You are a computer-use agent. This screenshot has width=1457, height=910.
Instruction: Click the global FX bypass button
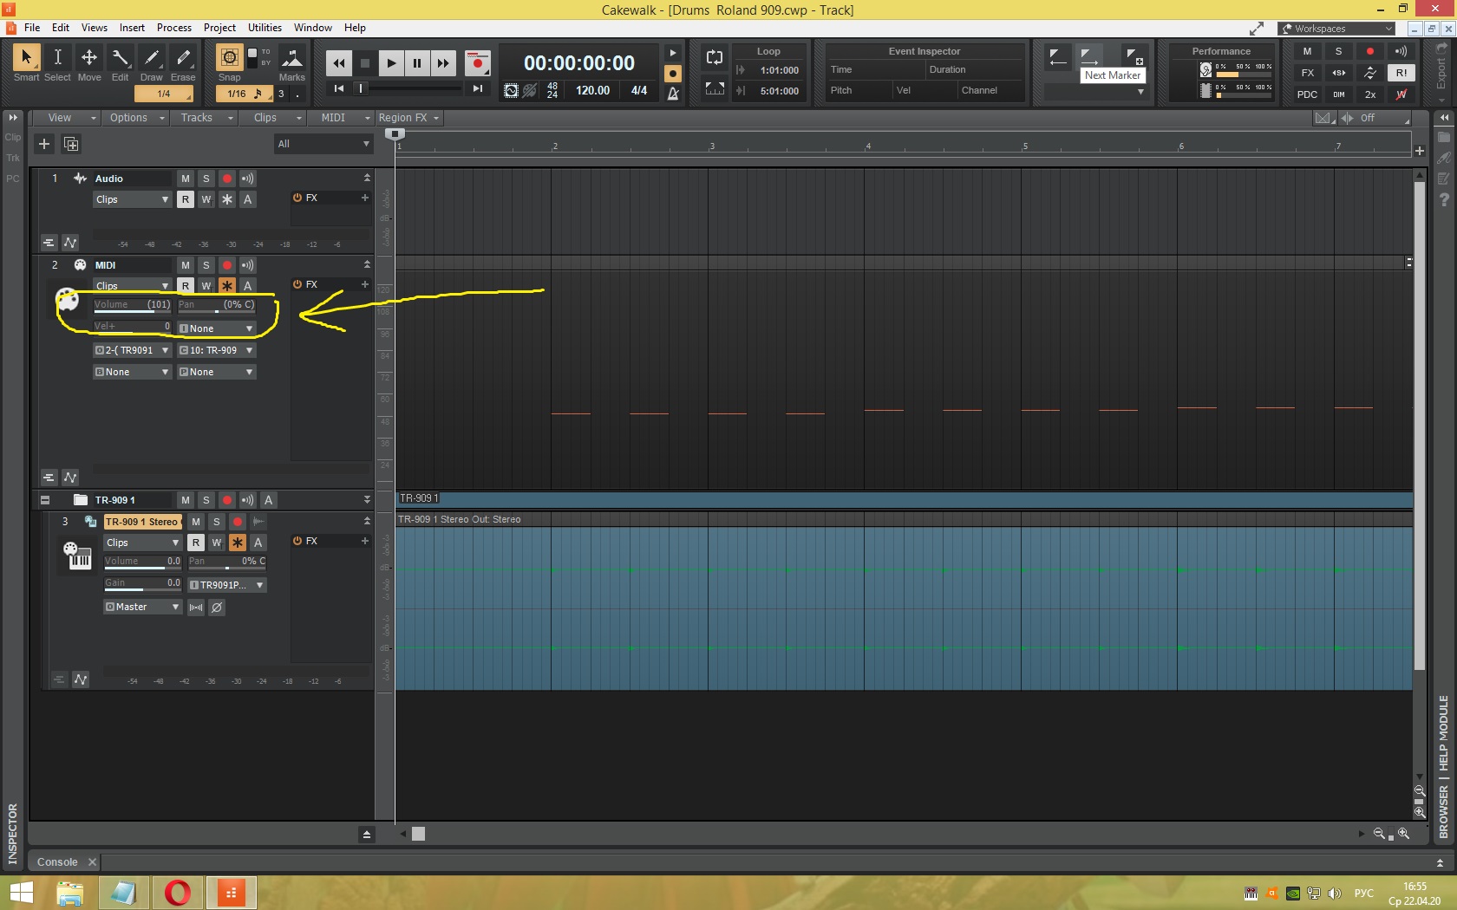(x=1307, y=73)
